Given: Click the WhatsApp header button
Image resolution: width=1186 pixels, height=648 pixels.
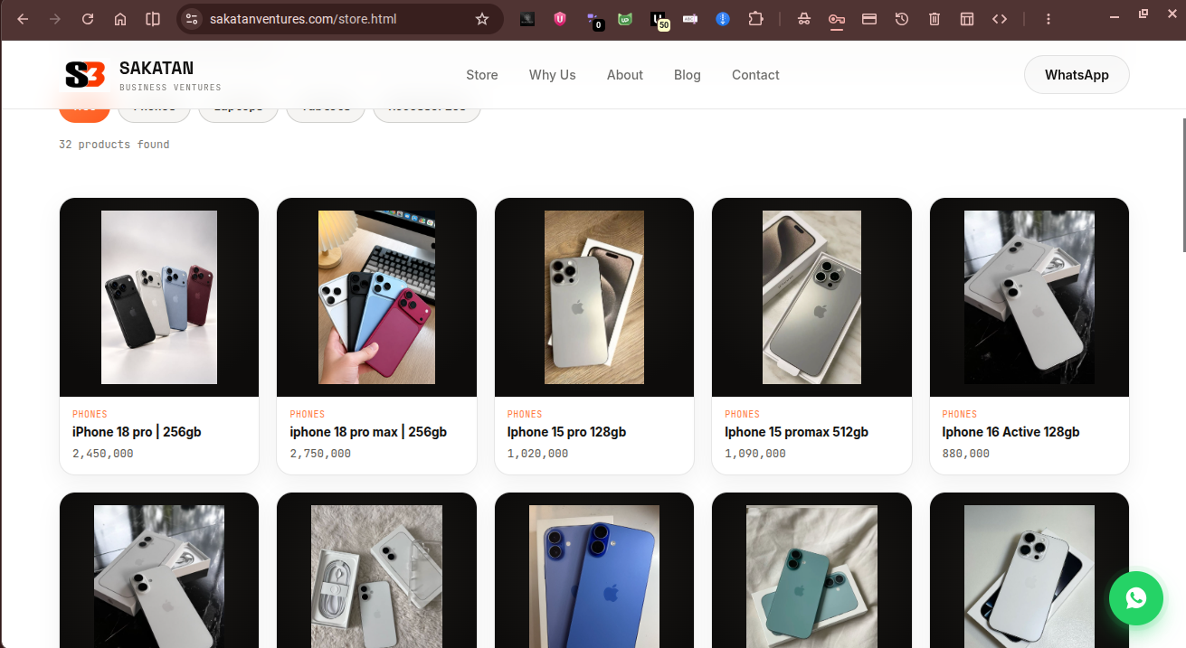Looking at the screenshot, I should click(1077, 75).
